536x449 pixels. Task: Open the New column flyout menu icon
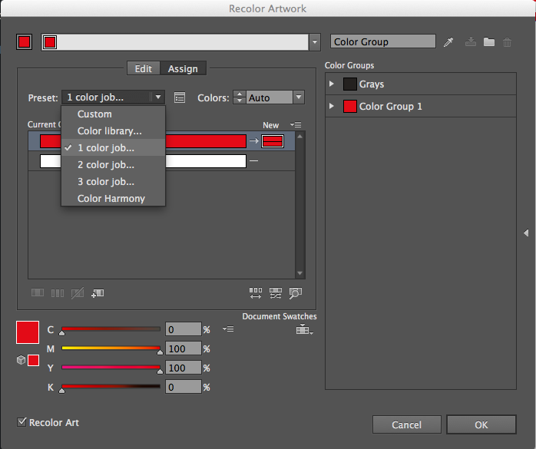point(296,124)
